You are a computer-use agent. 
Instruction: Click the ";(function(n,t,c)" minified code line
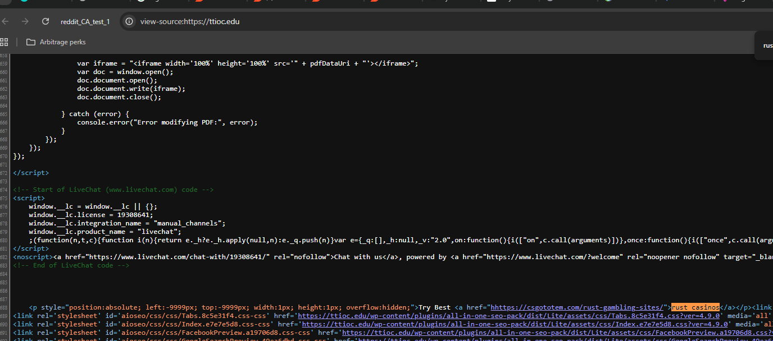pyautogui.click(x=401, y=240)
